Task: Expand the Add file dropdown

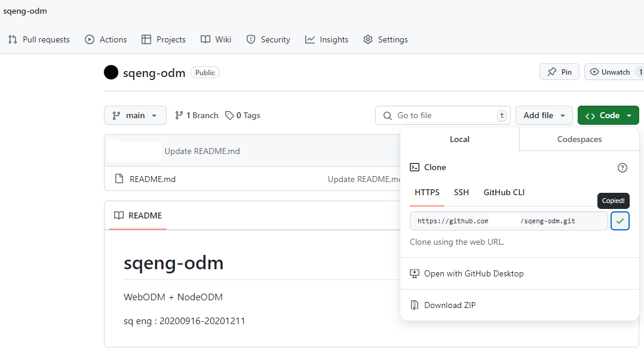Action: (544, 115)
